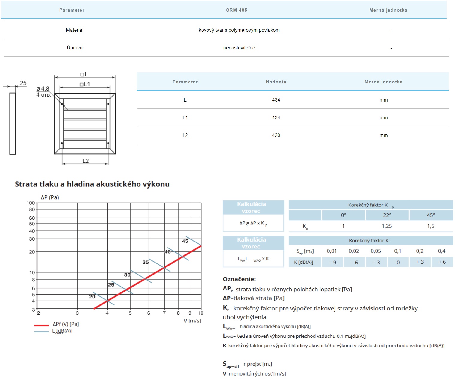The height and width of the screenshot is (386, 463).
Task: Open the front-view grille dimension drawing
Action: pos(85,123)
